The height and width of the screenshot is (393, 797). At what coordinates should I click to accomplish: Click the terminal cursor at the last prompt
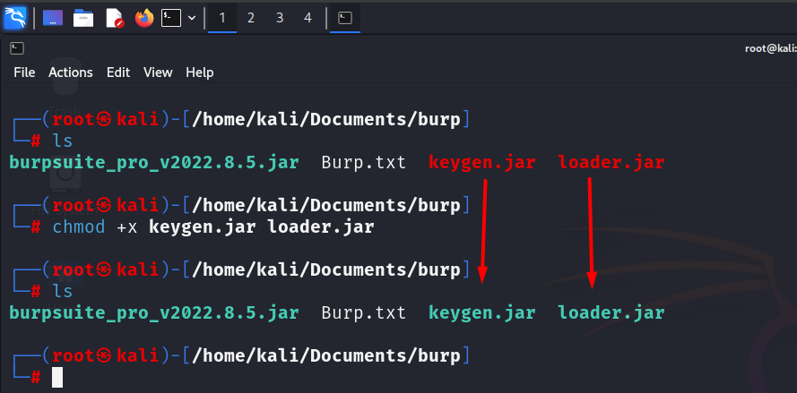coord(57,377)
